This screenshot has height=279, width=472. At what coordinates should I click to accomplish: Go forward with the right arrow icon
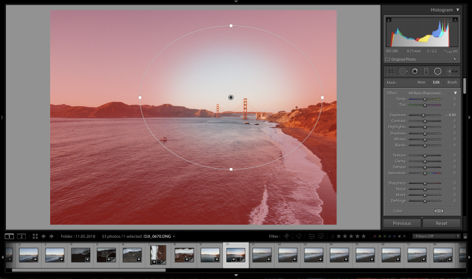(51, 237)
